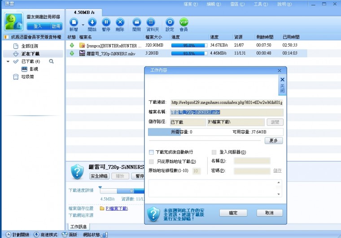
Task: Click the 名稱(R) input field
Action: (x=252, y=161)
